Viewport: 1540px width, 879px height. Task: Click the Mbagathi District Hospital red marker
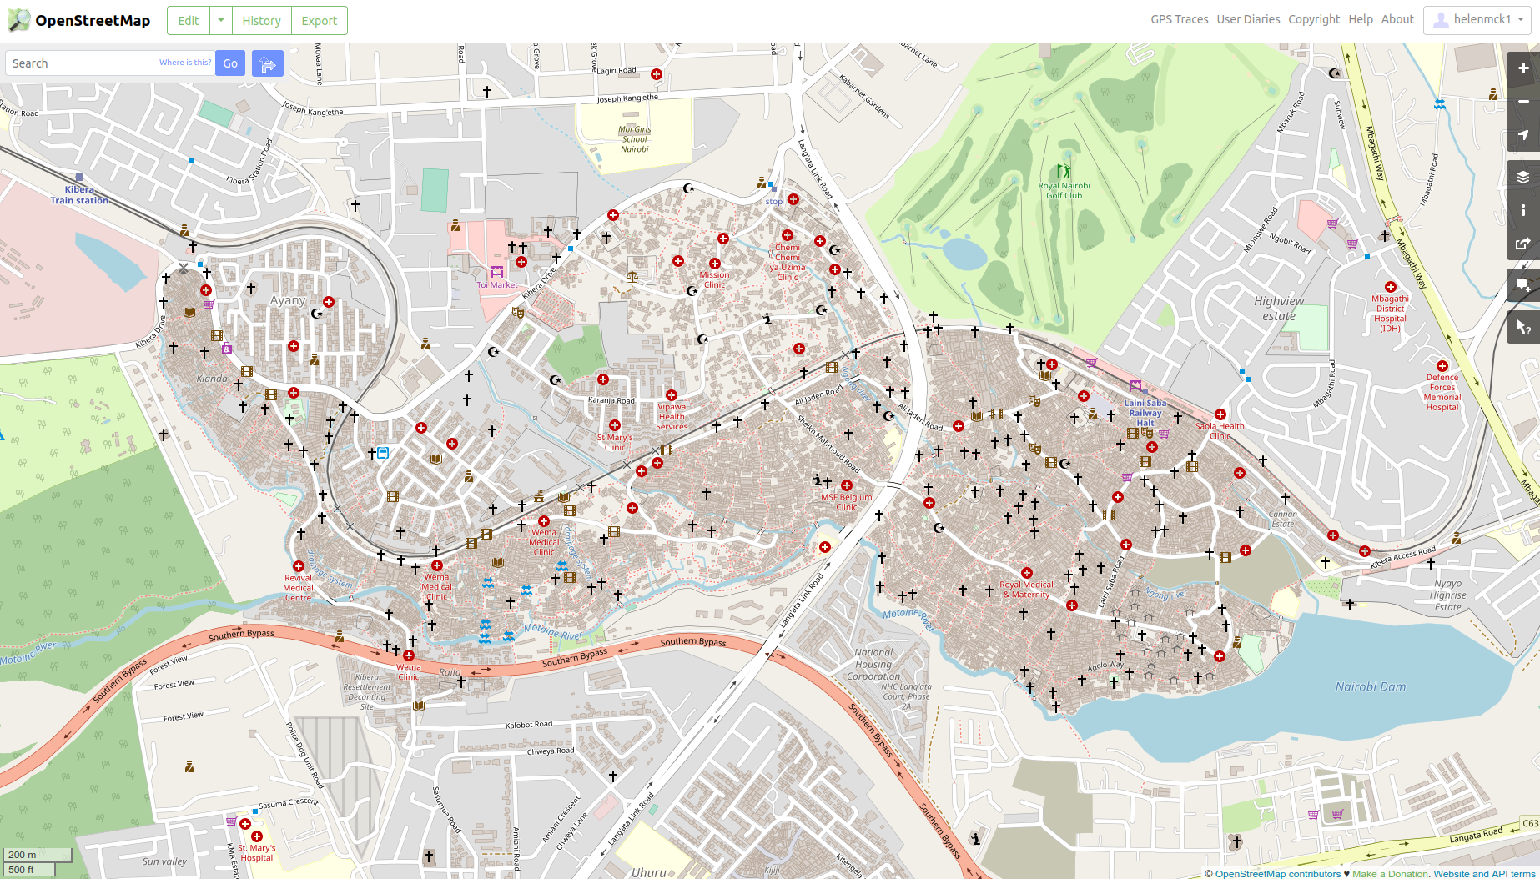[x=1390, y=287]
